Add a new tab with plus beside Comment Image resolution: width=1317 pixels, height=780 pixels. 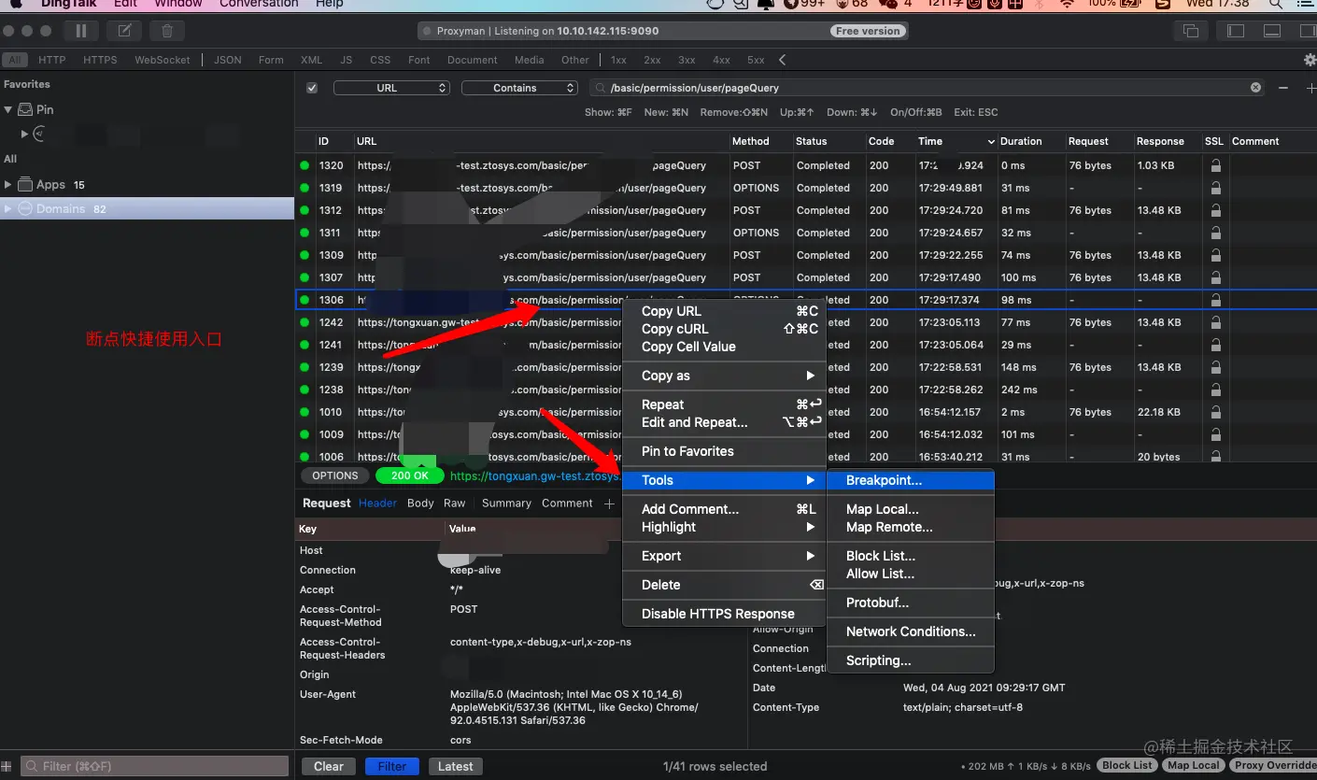pyautogui.click(x=609, y=503)
